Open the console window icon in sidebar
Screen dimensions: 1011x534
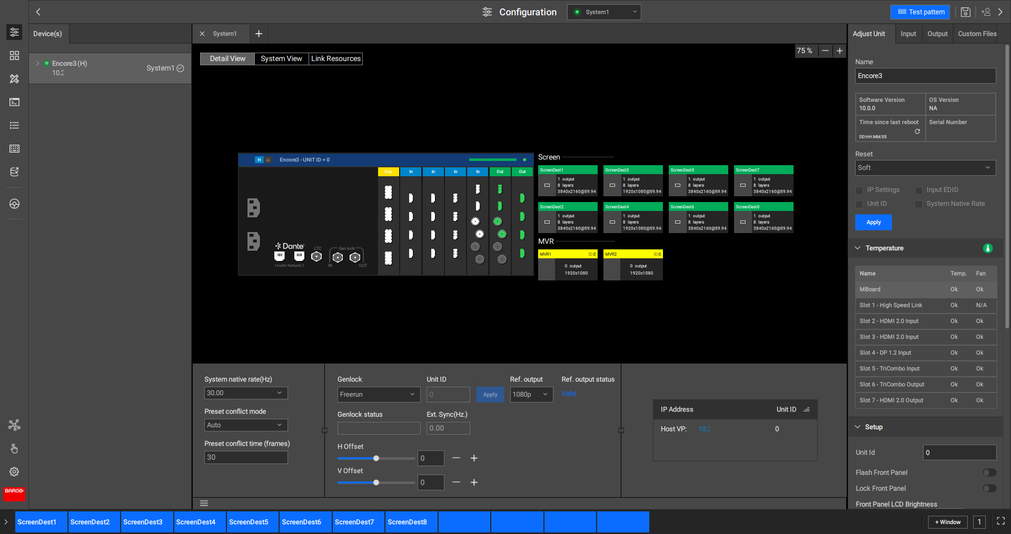click(x=14, y=102)
